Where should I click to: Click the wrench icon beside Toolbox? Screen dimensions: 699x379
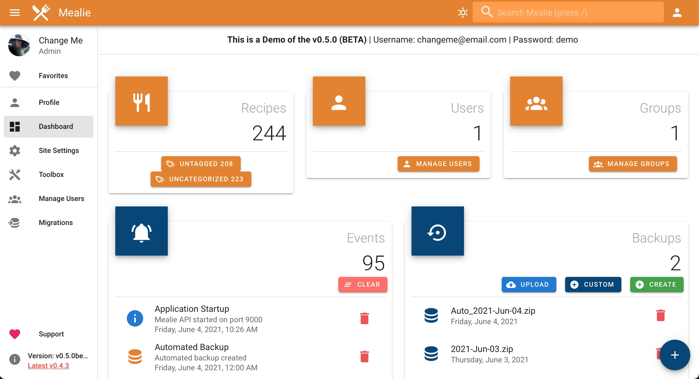point(15,175)
